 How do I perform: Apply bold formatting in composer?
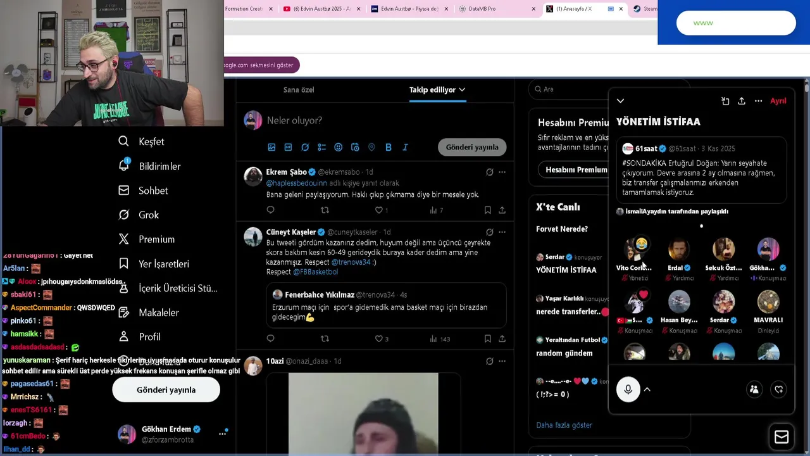(389, 147)
